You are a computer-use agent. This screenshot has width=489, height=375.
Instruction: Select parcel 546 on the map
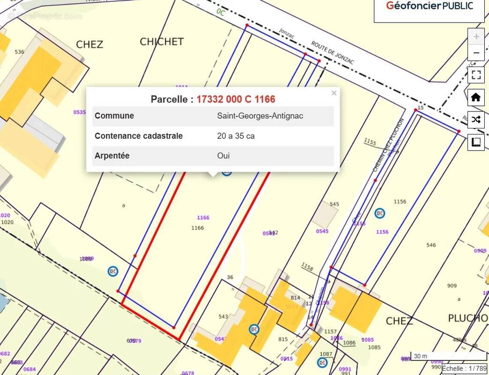(x=431, y=245)
